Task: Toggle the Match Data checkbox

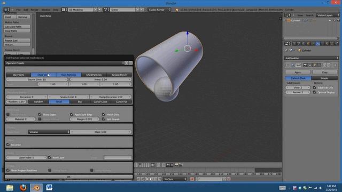Action: pyautogui.click(x=103, y=114)
